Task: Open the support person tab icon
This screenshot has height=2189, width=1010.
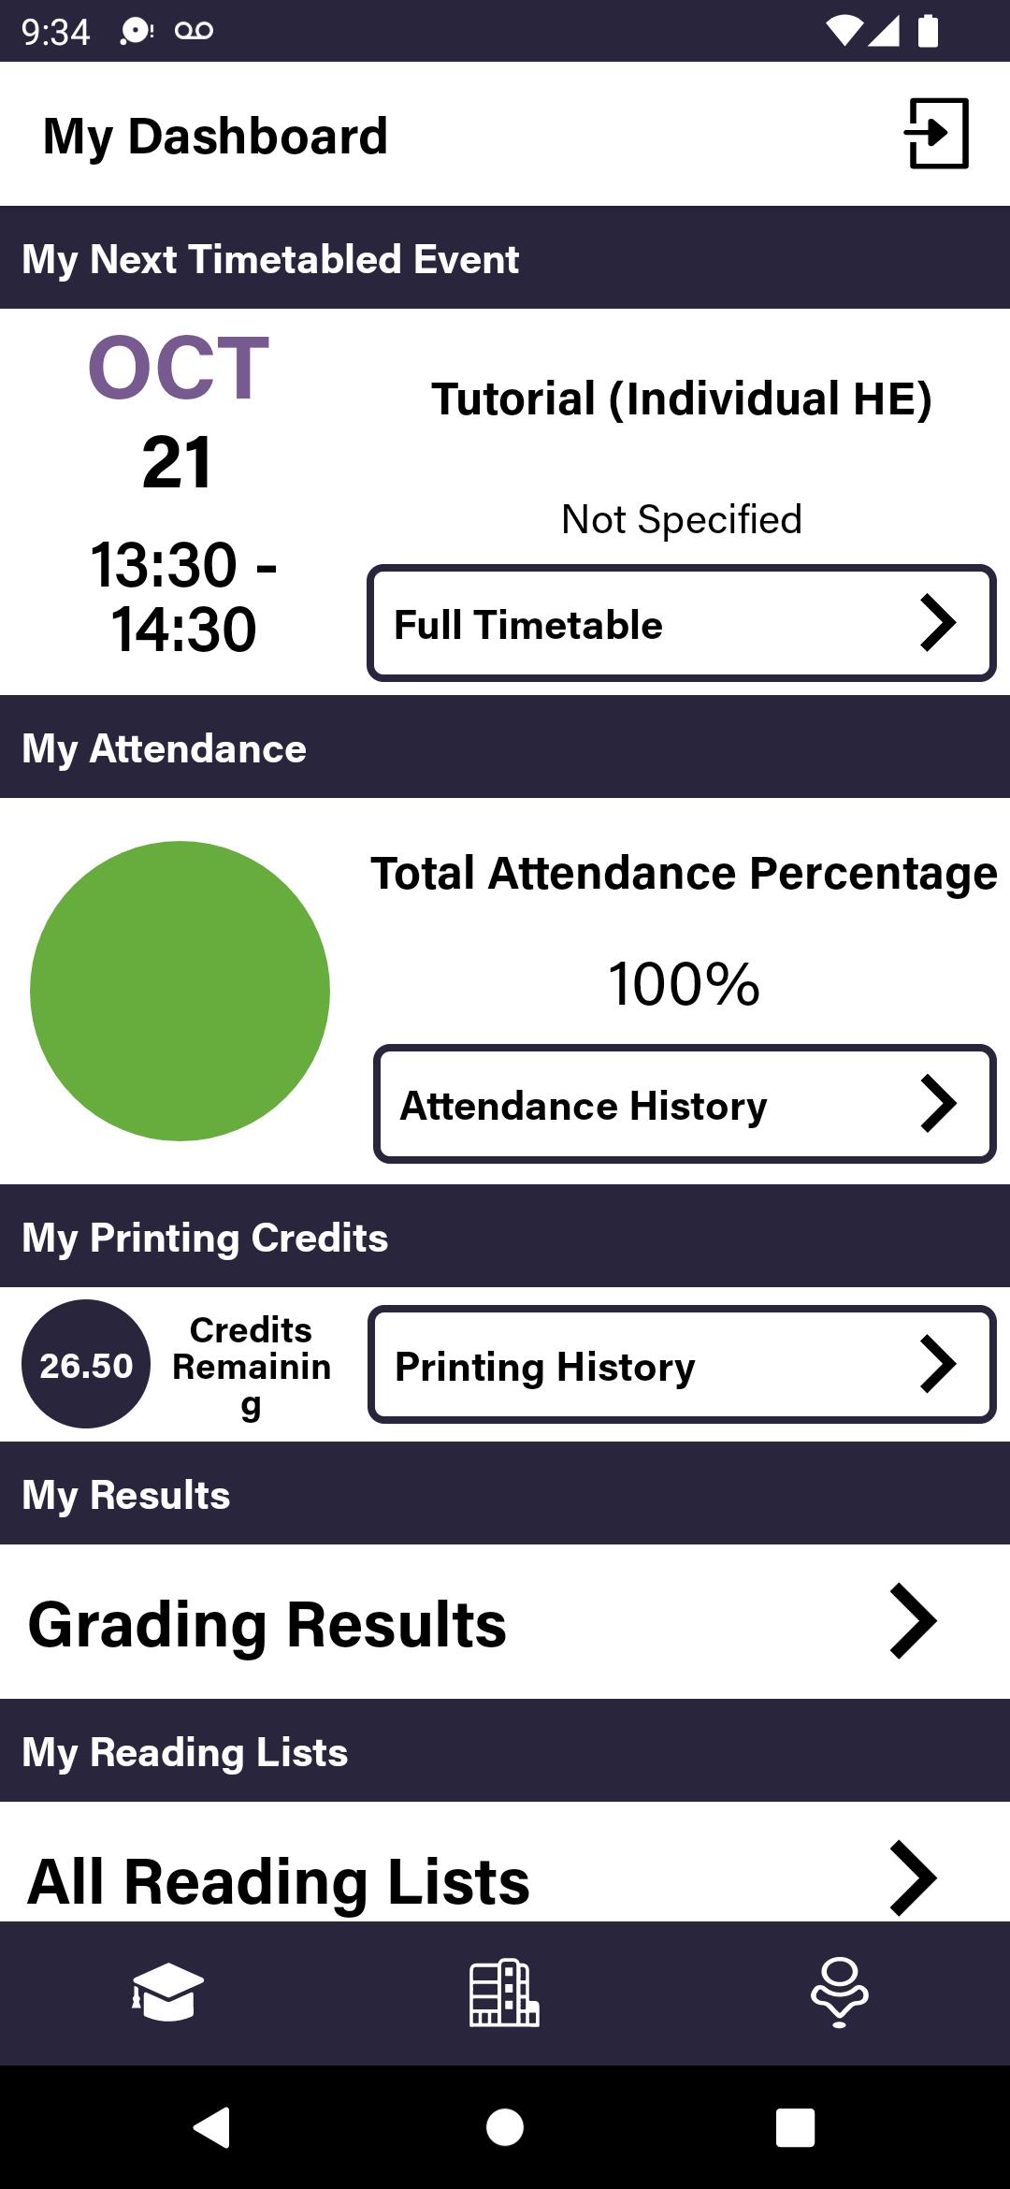Action: 840,1993
